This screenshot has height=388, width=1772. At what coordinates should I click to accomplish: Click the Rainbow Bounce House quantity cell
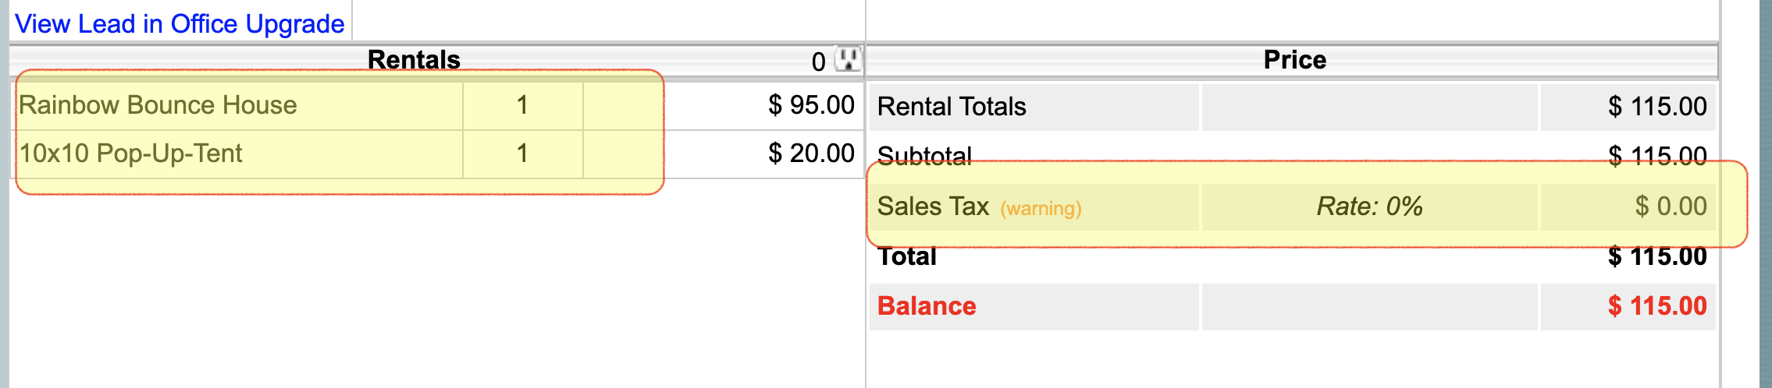(x=522, y=105)
